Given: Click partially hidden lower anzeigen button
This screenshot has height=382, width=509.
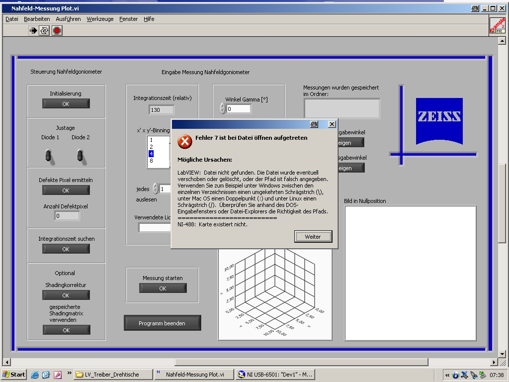Looking at the screenshot, I should 351,168.
